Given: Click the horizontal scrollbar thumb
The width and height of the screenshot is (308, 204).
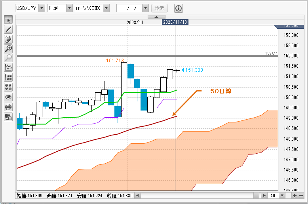Looking at the screenshot, I should click(257, 196).
